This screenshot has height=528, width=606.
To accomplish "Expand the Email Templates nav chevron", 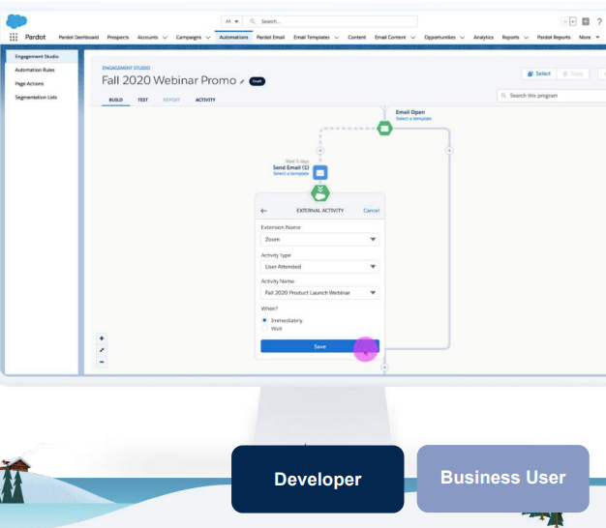I will [x=337, y=38].
